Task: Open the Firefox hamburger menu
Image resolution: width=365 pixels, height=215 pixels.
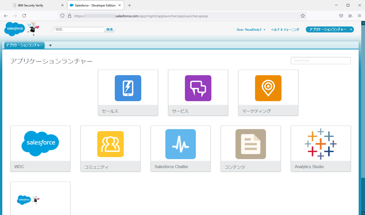Action: 359,16
